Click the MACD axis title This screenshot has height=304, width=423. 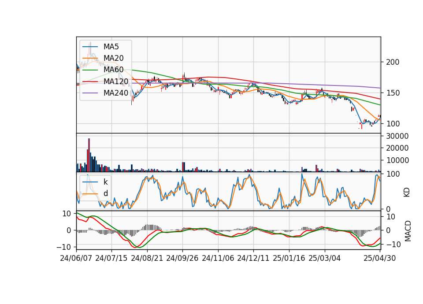click(x=408, y=231)
